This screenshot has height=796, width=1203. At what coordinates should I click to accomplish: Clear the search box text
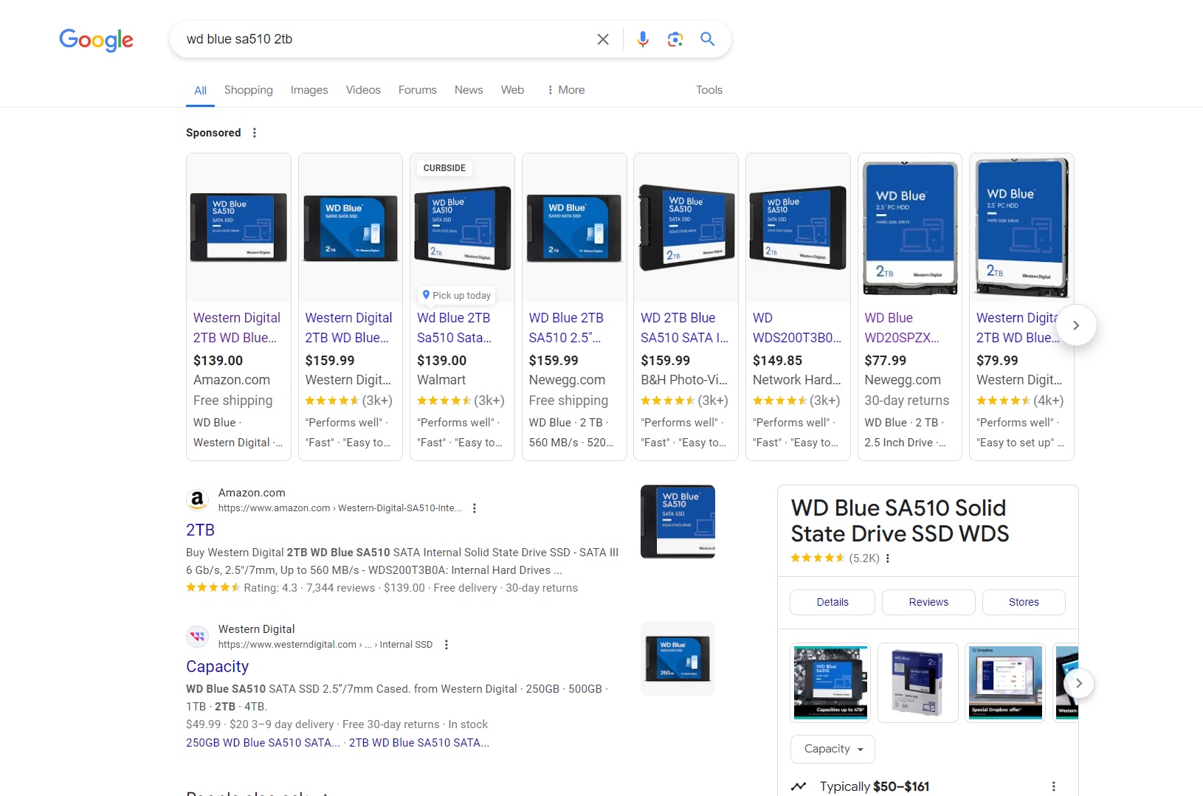pyautogui.click(x=603, y=39)
